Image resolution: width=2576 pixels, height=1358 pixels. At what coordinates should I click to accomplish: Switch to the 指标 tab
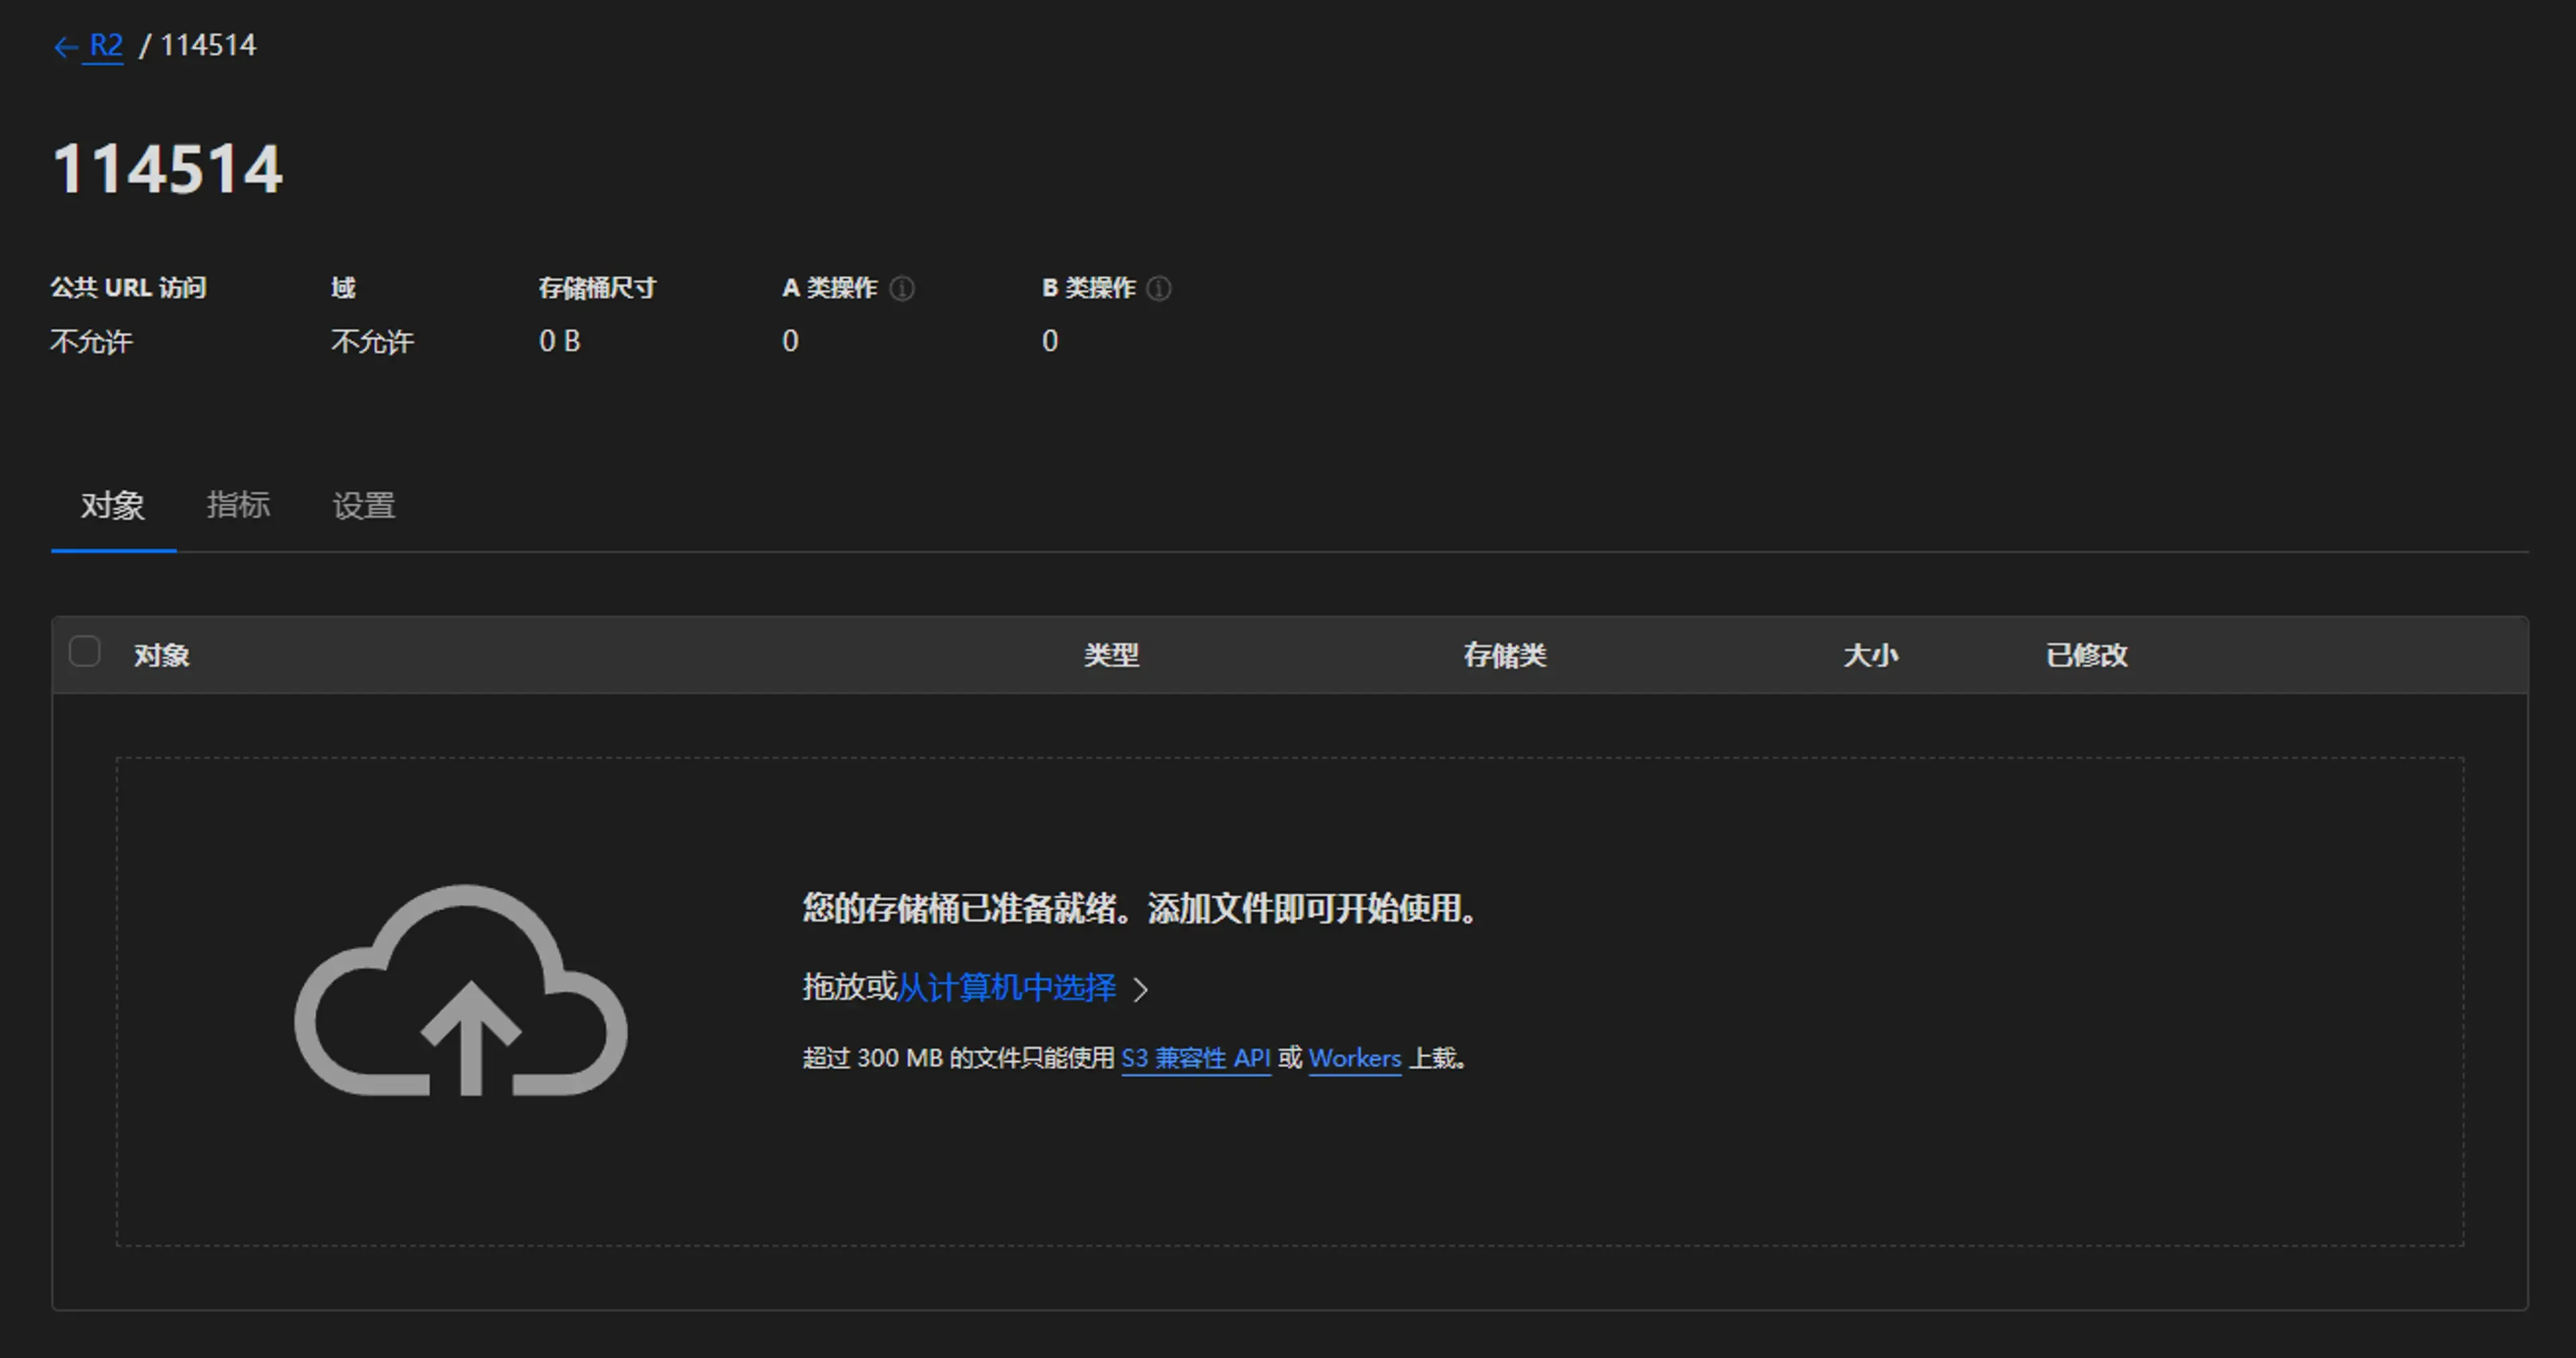pos(238,506)
